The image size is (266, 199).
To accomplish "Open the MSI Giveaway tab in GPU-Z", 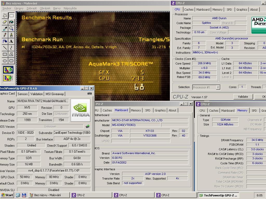I will point(55,94).
